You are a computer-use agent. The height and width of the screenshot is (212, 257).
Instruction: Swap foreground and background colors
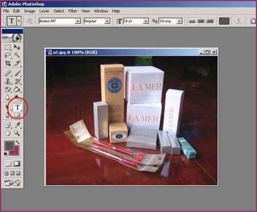click(x=18, y=142)
